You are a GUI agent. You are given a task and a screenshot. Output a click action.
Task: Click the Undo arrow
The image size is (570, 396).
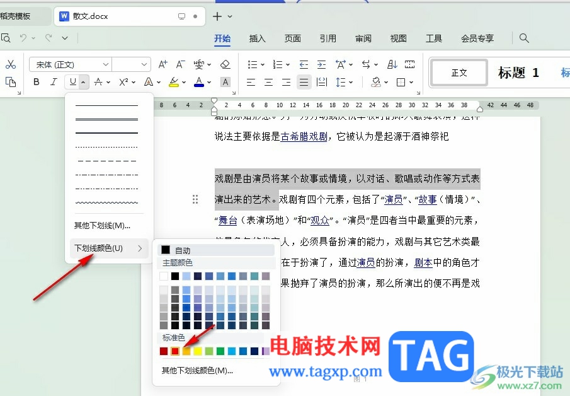pyautogui.click(x=23, y=38)
